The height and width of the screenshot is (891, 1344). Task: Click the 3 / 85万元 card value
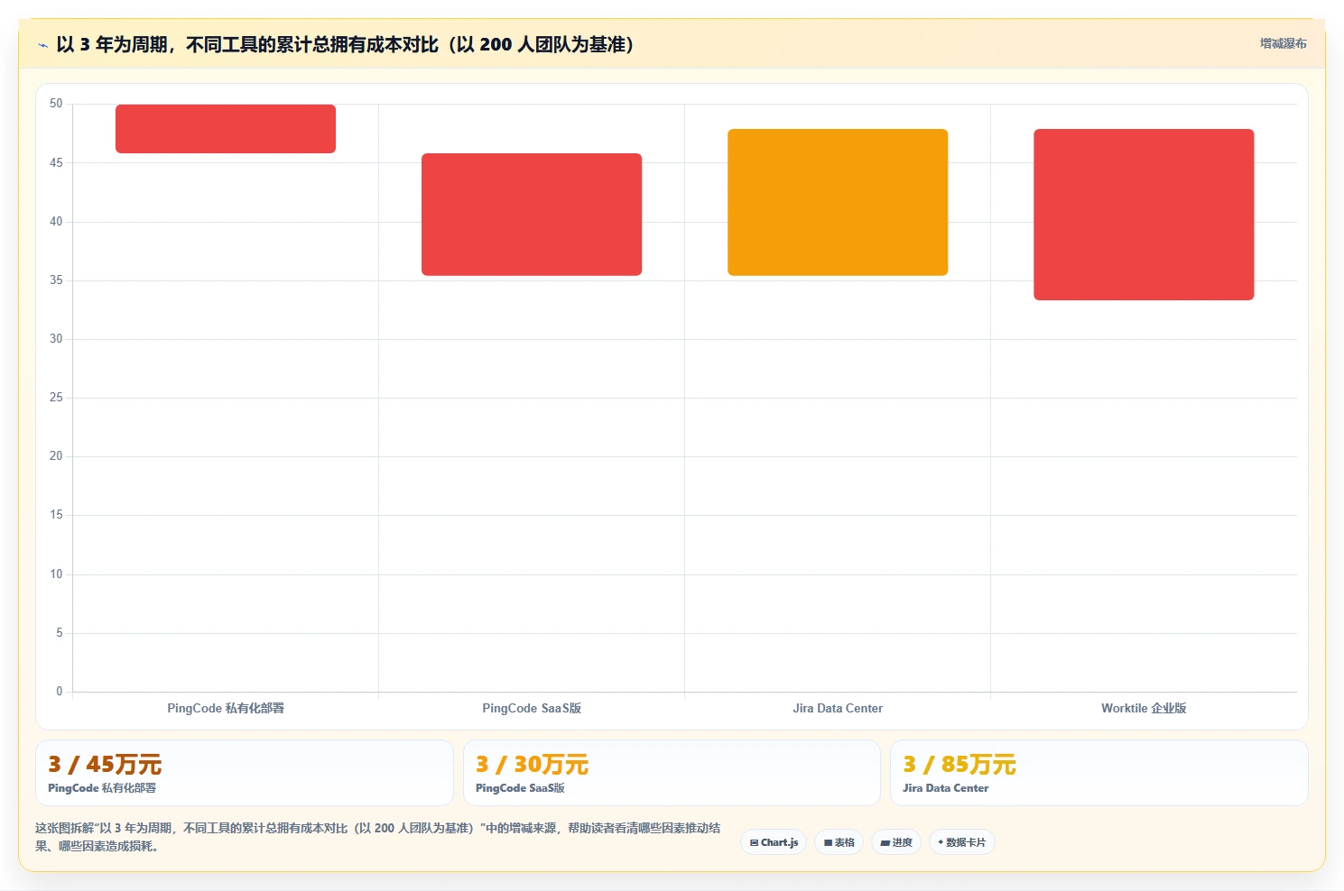959,765
